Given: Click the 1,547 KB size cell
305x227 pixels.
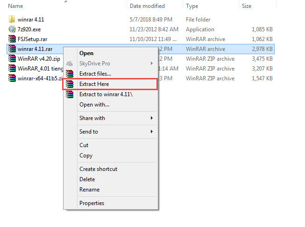Looking at the screenshot, I should point(262,78).
